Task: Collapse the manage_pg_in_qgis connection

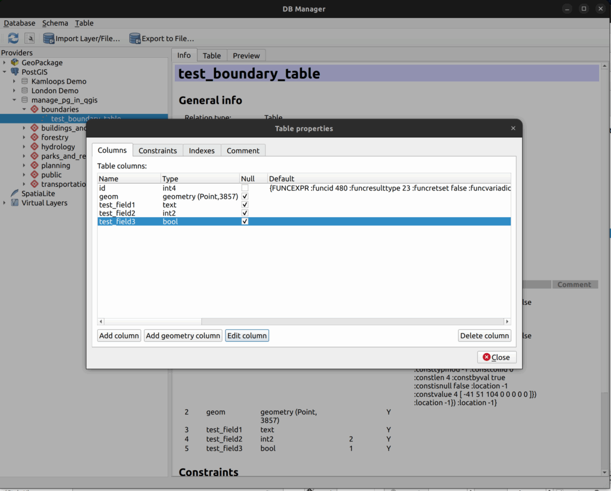Action: [14, 100]
